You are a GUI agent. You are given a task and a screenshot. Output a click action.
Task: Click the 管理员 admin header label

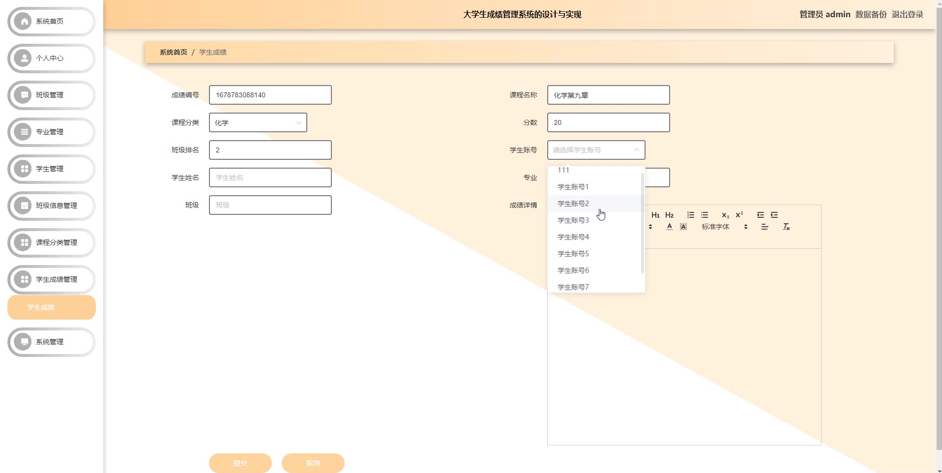coord(824,14)
